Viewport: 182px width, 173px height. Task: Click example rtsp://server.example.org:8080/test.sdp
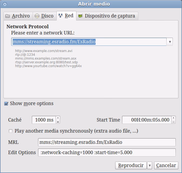[46, 62]
